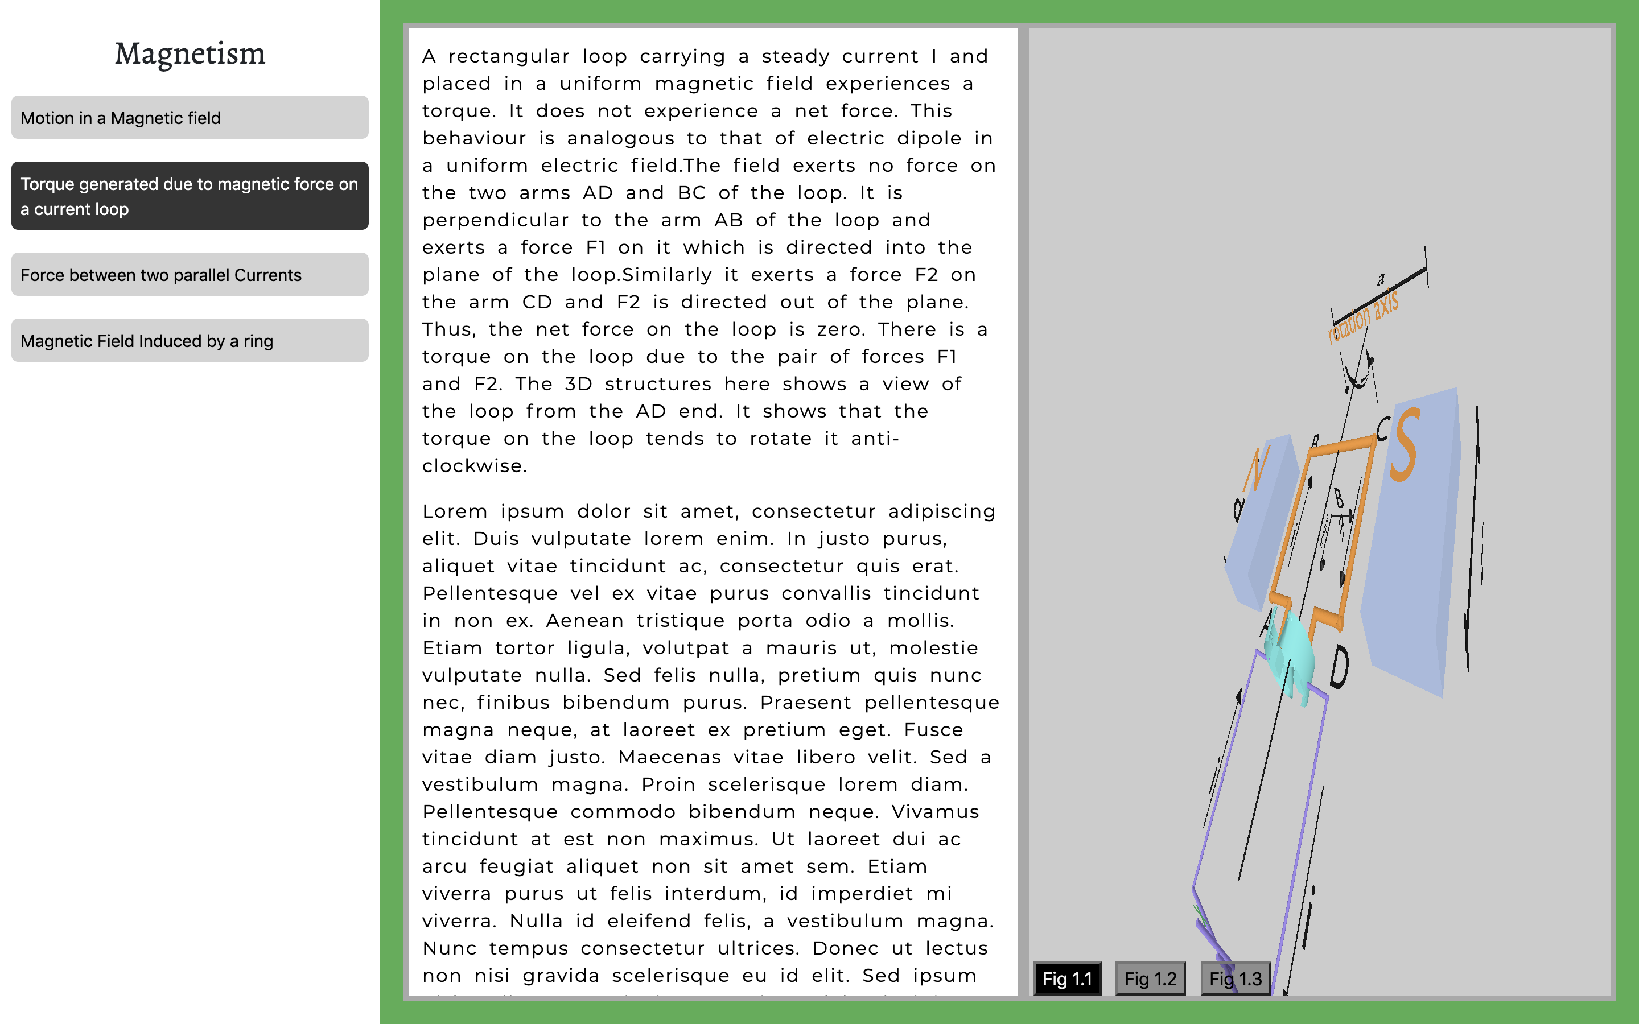
Task: Click the orange S letter on magnet
Action: tap(1405, 445)
